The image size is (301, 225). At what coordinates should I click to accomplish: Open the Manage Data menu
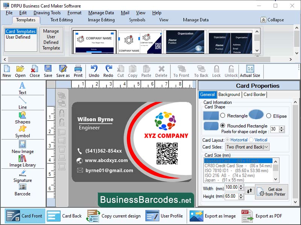point(101,12)
